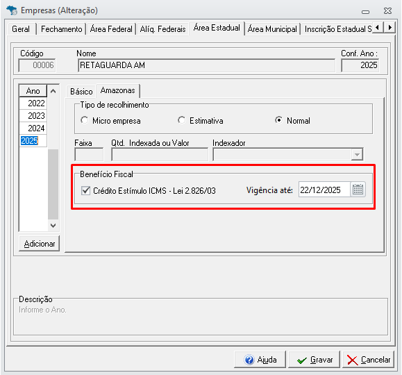Choose Normal tipo de recolhimento
The image size is (402, 375).
(278, 120)
